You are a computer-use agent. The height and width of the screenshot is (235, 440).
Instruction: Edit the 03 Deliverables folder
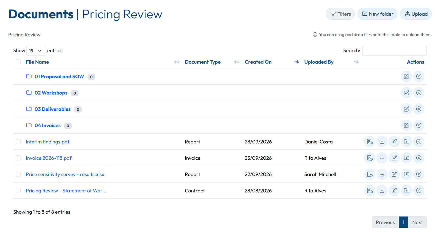pyautogui.click(x=406, y=109)
